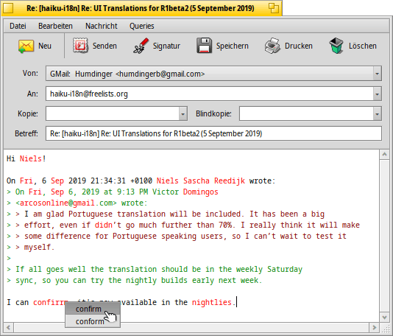Click the name 'Niels' in greeting line
393x336 pixels.
pos(31,158)
